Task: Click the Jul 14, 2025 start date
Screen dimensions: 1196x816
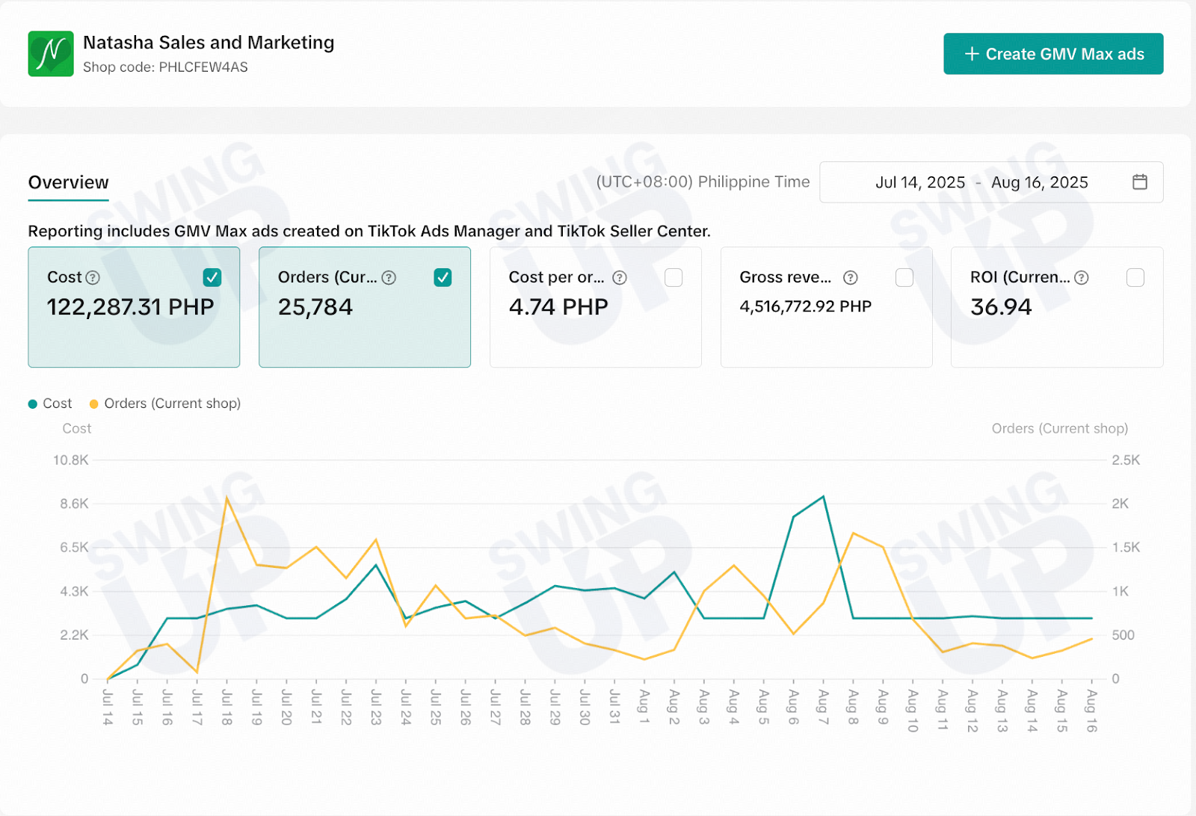Action: point(920,183)
